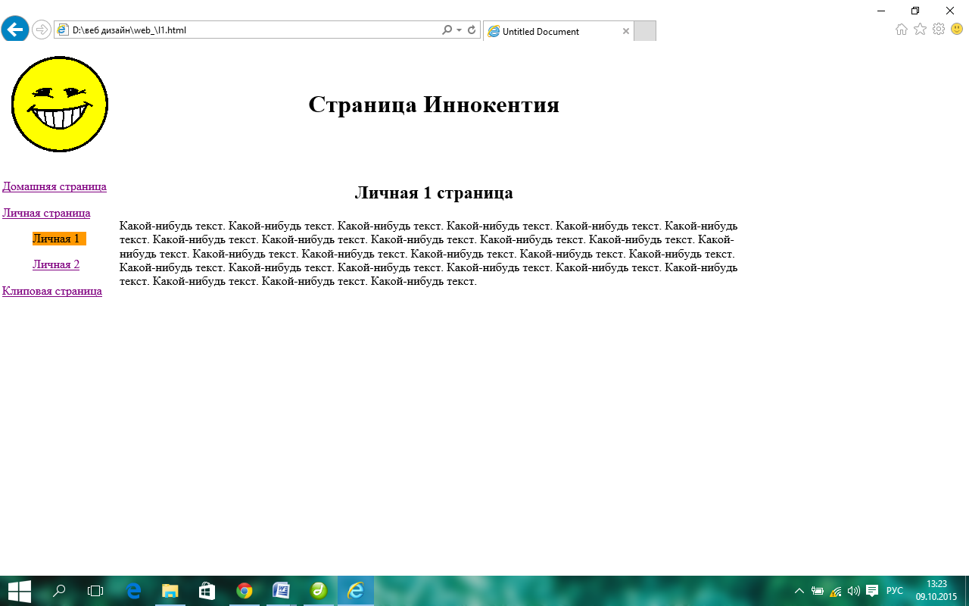Go to browser Home page icon
The image size is (969, 606).
(902, 30)
